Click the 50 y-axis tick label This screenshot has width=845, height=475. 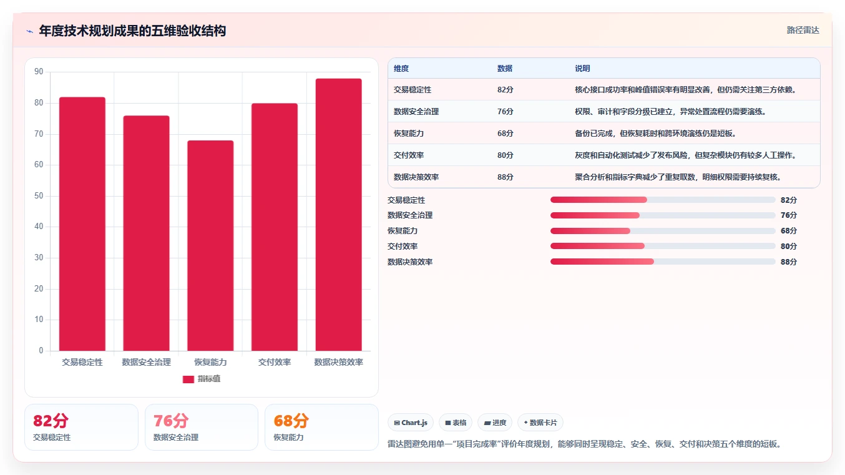pyautogui.click(x=39, y=196)
